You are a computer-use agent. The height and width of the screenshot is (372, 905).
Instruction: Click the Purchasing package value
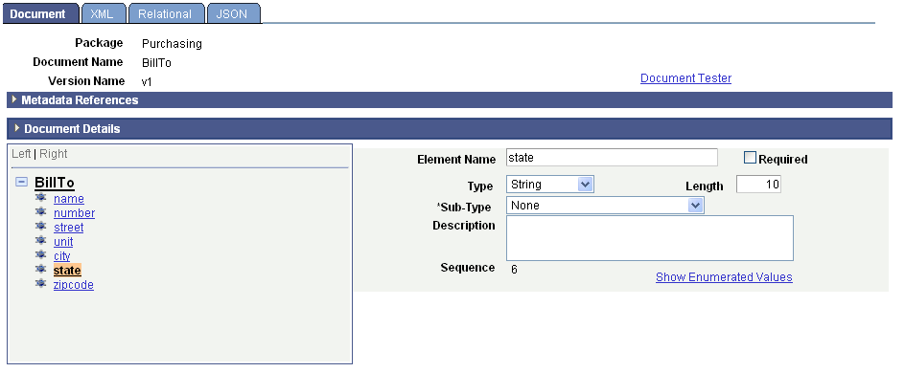[x=172, y=44]
